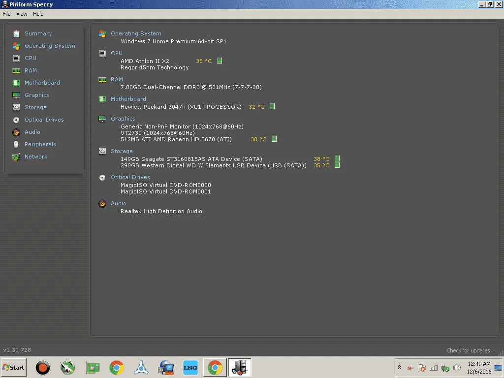
Task: Open Audio section from sidebar label
Action: (x=32, y=132)
